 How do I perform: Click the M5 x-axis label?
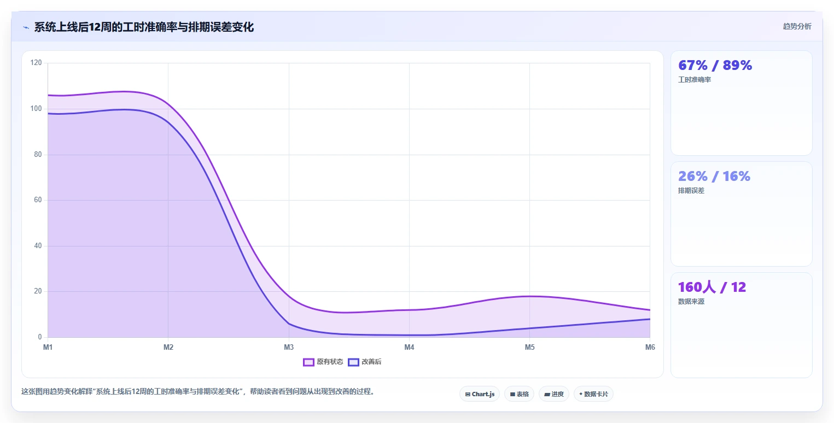tap(530, 348)
